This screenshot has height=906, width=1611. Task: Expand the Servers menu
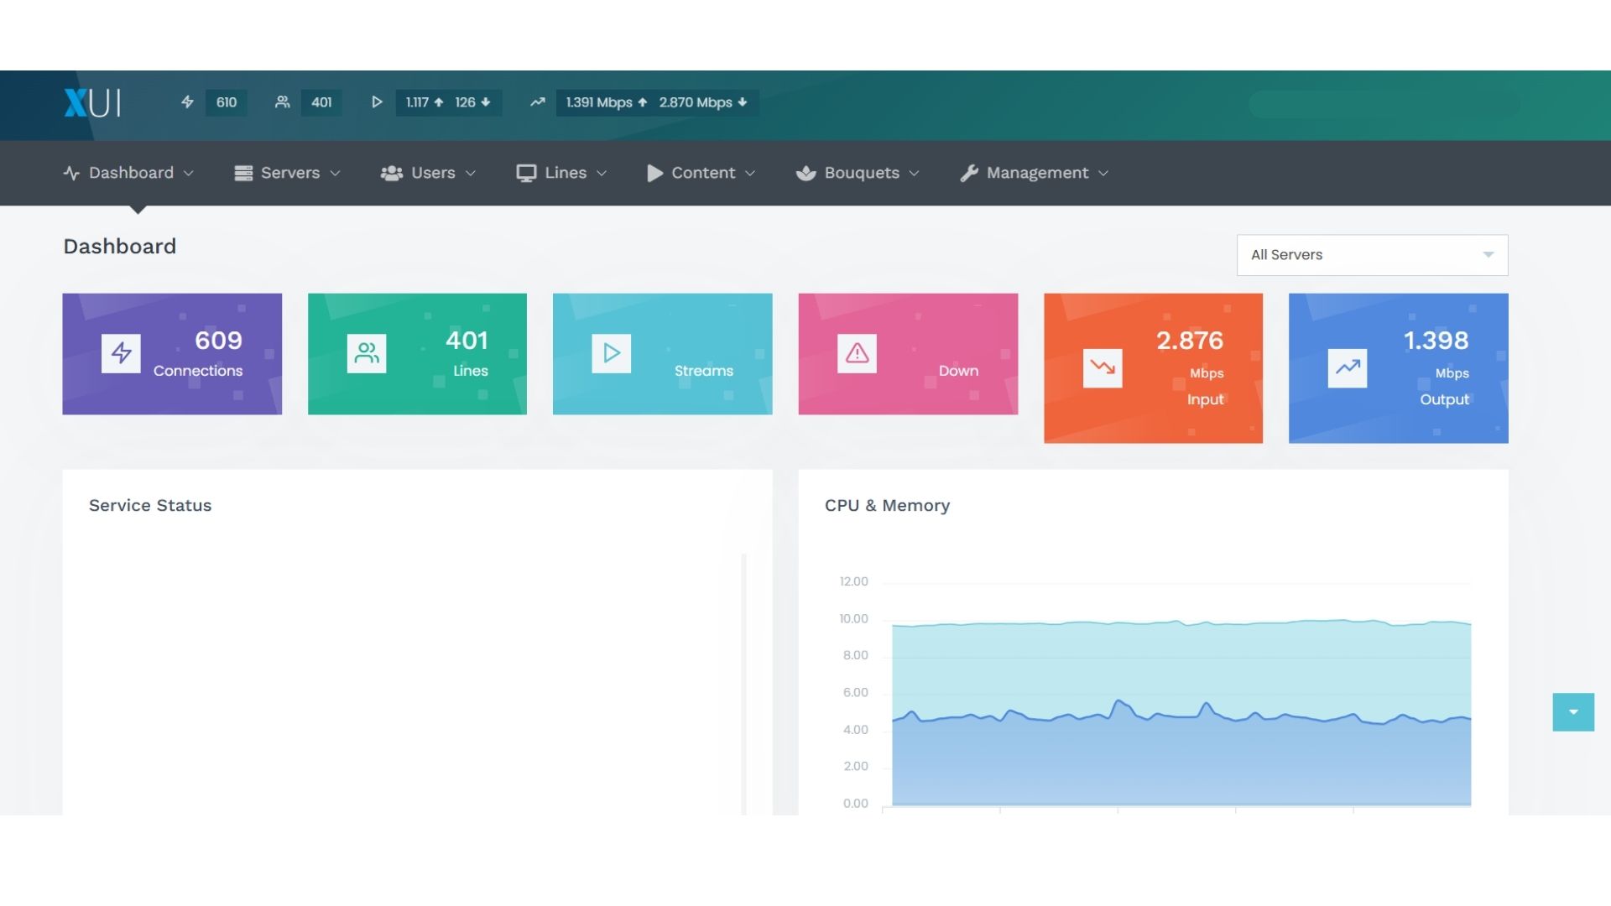[288, 173]
